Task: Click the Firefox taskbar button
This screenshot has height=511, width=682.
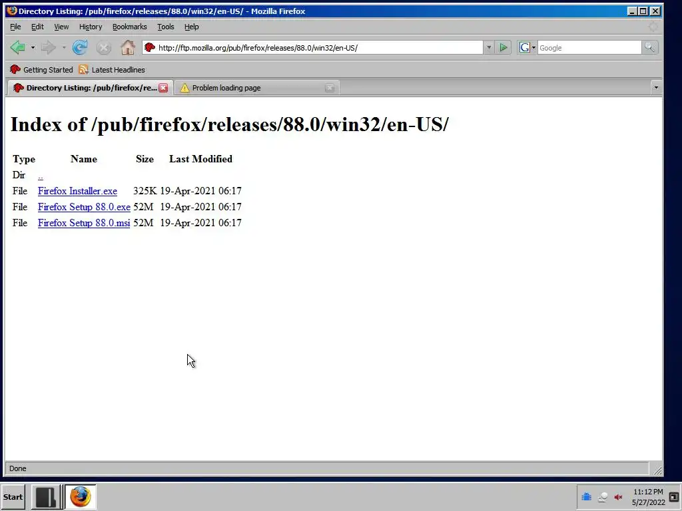Action: [81, 496]
